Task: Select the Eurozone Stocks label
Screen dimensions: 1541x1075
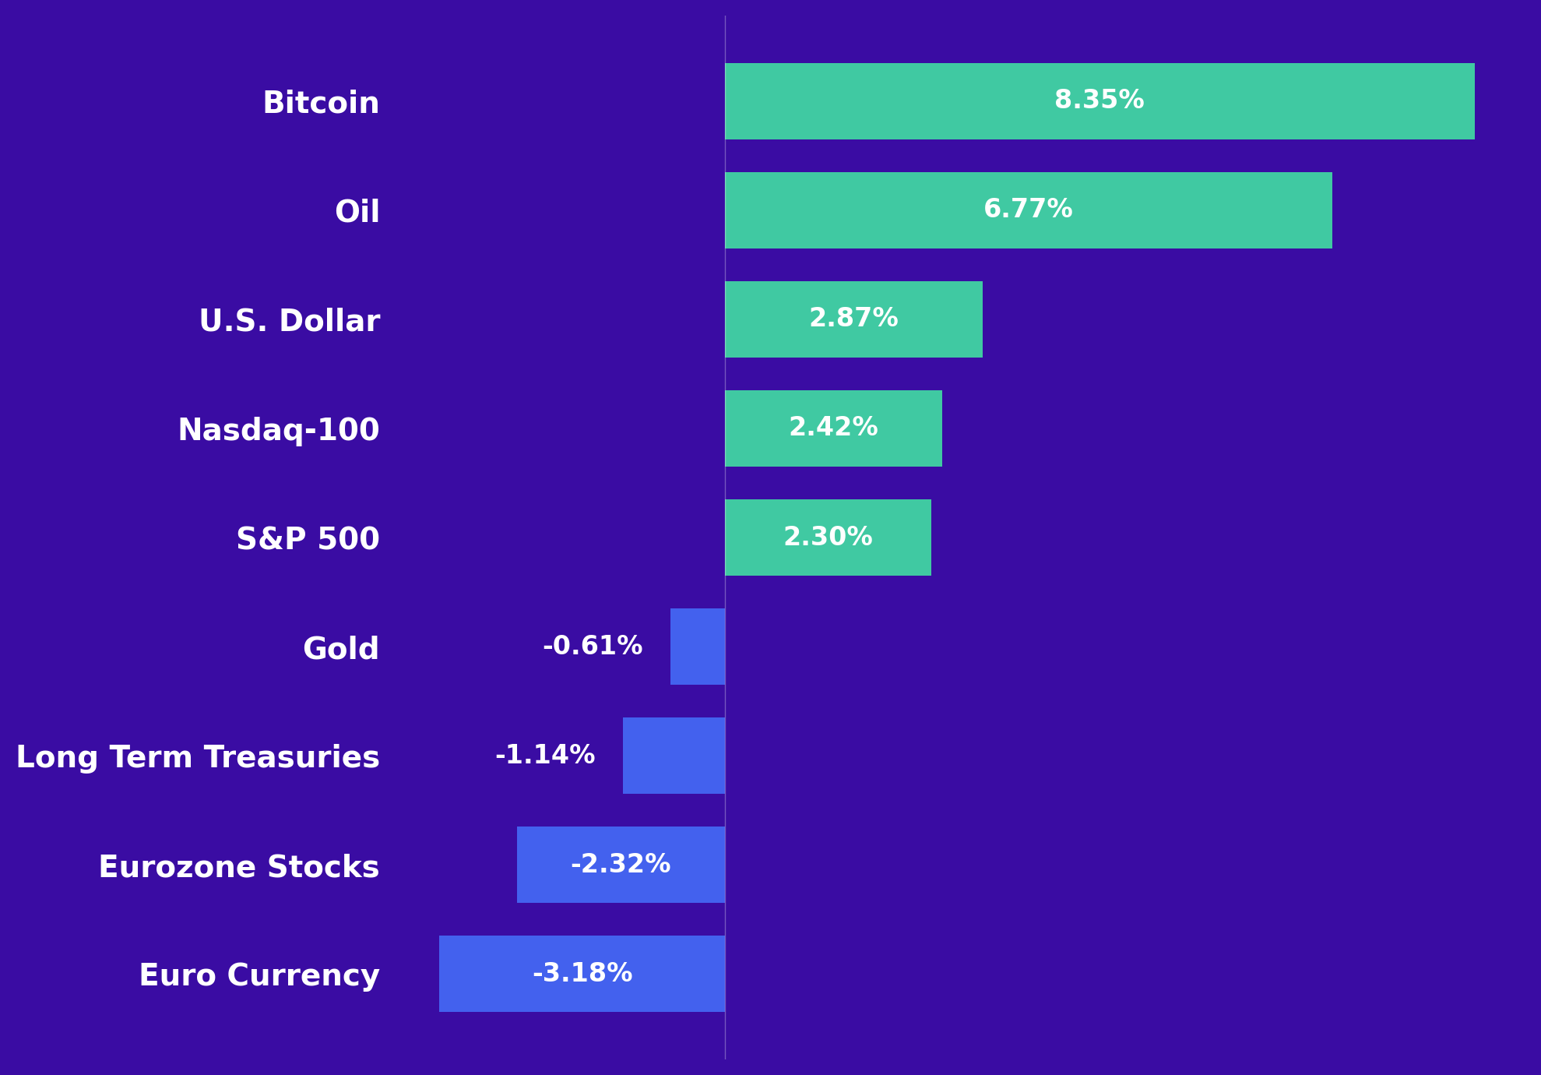Action: (238, 866)
